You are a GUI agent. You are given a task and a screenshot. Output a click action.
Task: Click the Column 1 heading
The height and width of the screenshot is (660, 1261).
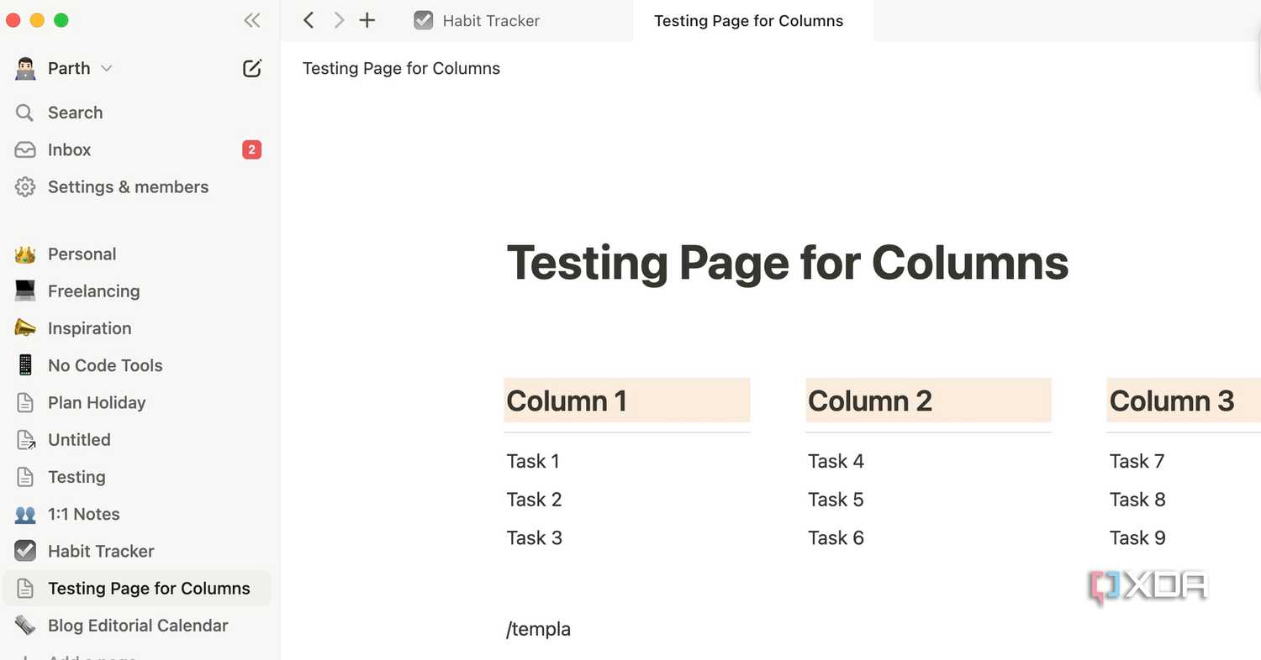click(x=626, y=401)
